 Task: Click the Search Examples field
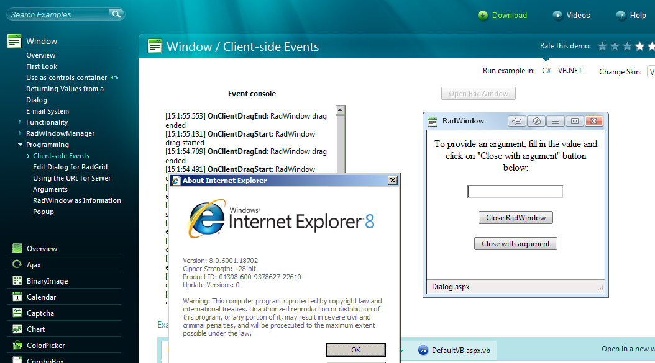(x=58, y=15)
